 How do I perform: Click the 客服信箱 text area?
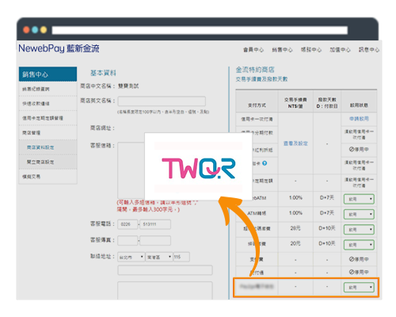click(x=131, y=170)
